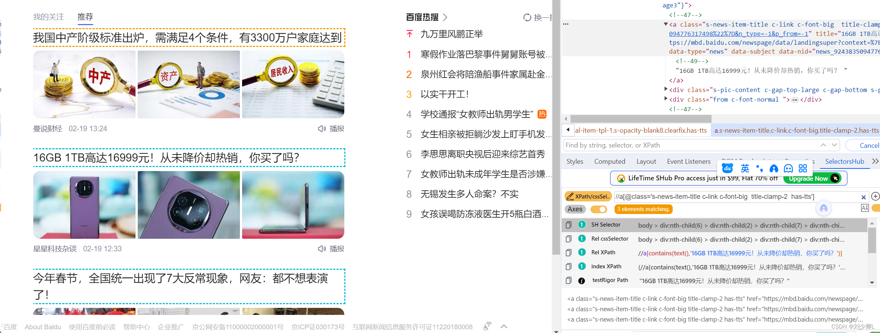The height and width of the screenshot is (333, 880).
Task: Click the AA text-case icon
Action: 865,208
